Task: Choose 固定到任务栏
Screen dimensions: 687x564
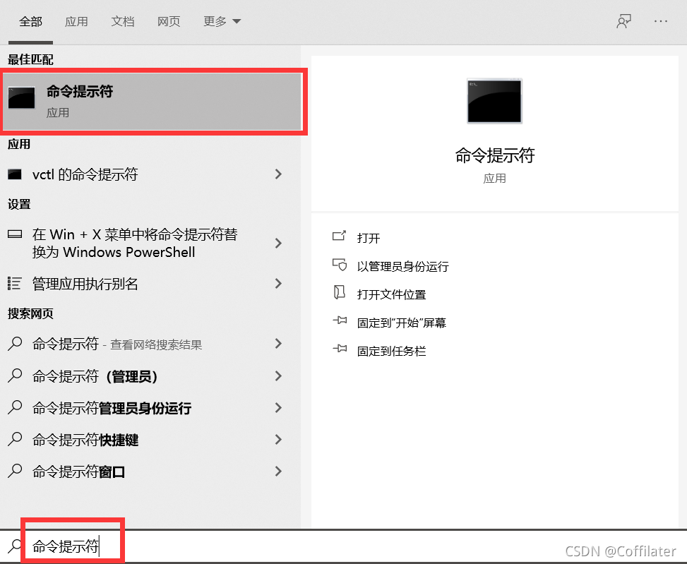Action: 391,351
